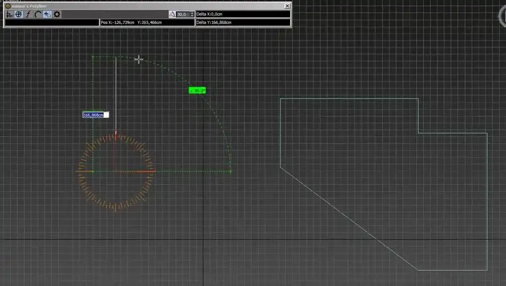The height and width of the screenshot is (286, 506).
Task: Activate the arc drawing mode icon
Action: pos(38,14)
